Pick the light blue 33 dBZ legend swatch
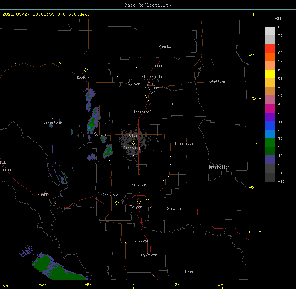Viewport: 296px width, 289px height. [x=270, y=134]
